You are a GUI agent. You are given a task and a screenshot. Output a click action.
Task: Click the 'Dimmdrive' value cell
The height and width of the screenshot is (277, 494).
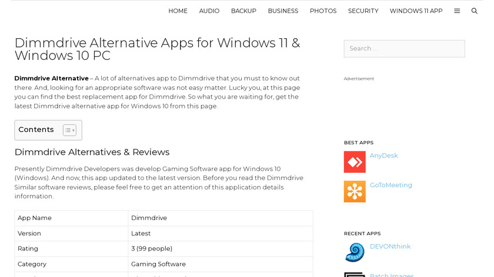pyautogui.click(x=221, y=218)
